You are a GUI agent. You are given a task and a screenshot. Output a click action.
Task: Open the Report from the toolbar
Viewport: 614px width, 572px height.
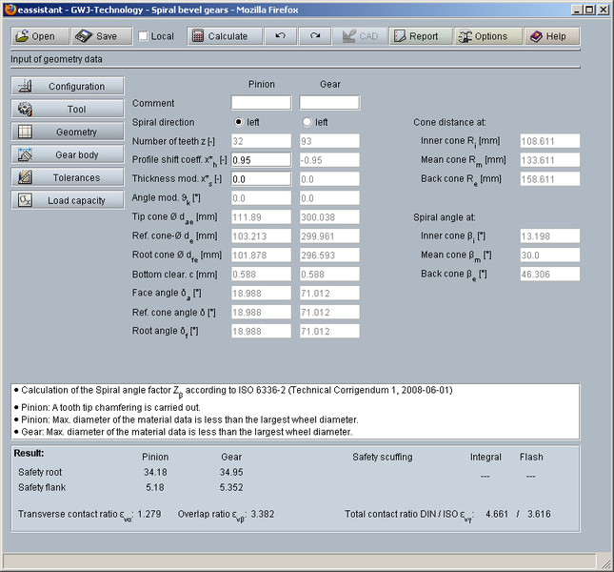tap(415, 36)
